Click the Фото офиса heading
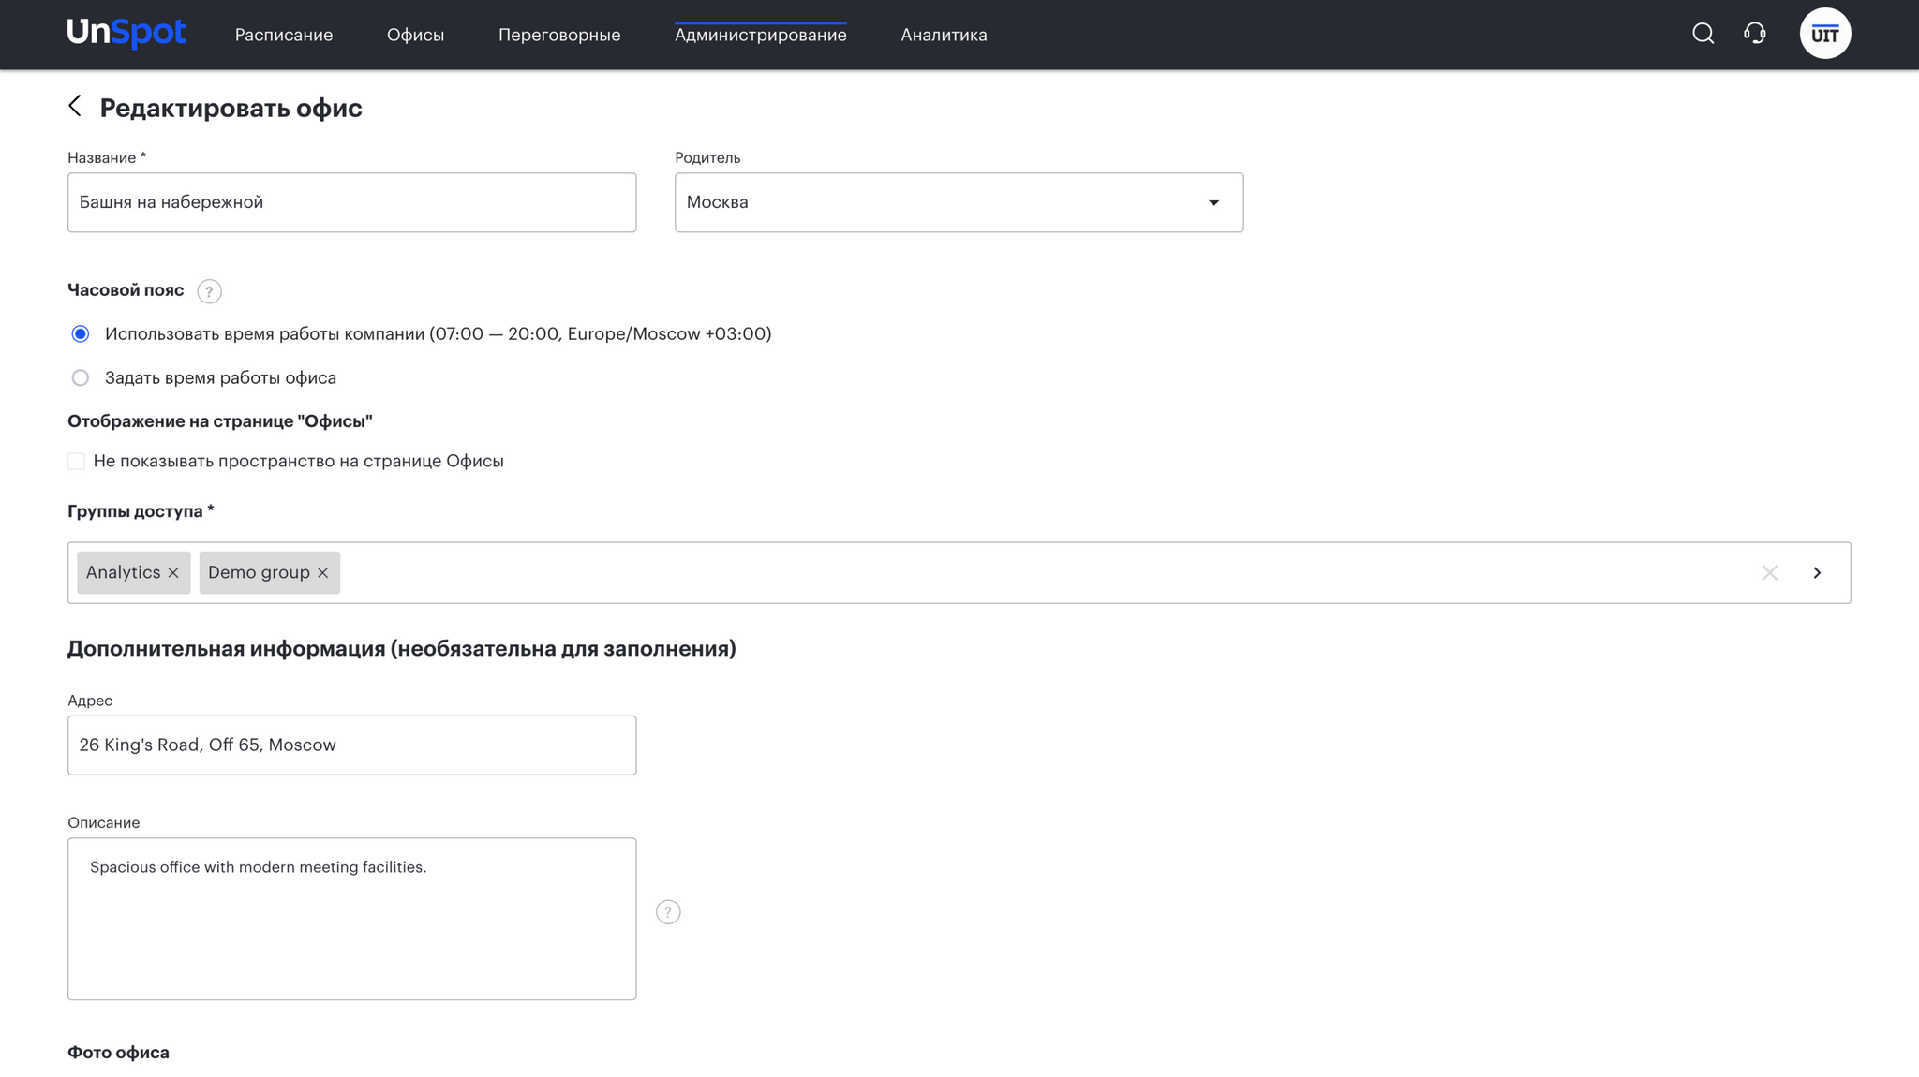This screenshot has height=1077, width=1919. point(118,1052)
